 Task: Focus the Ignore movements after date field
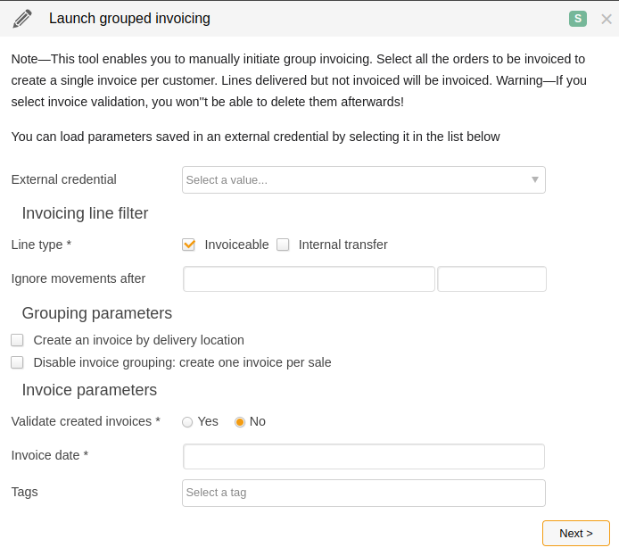click(x=309, y=278)
